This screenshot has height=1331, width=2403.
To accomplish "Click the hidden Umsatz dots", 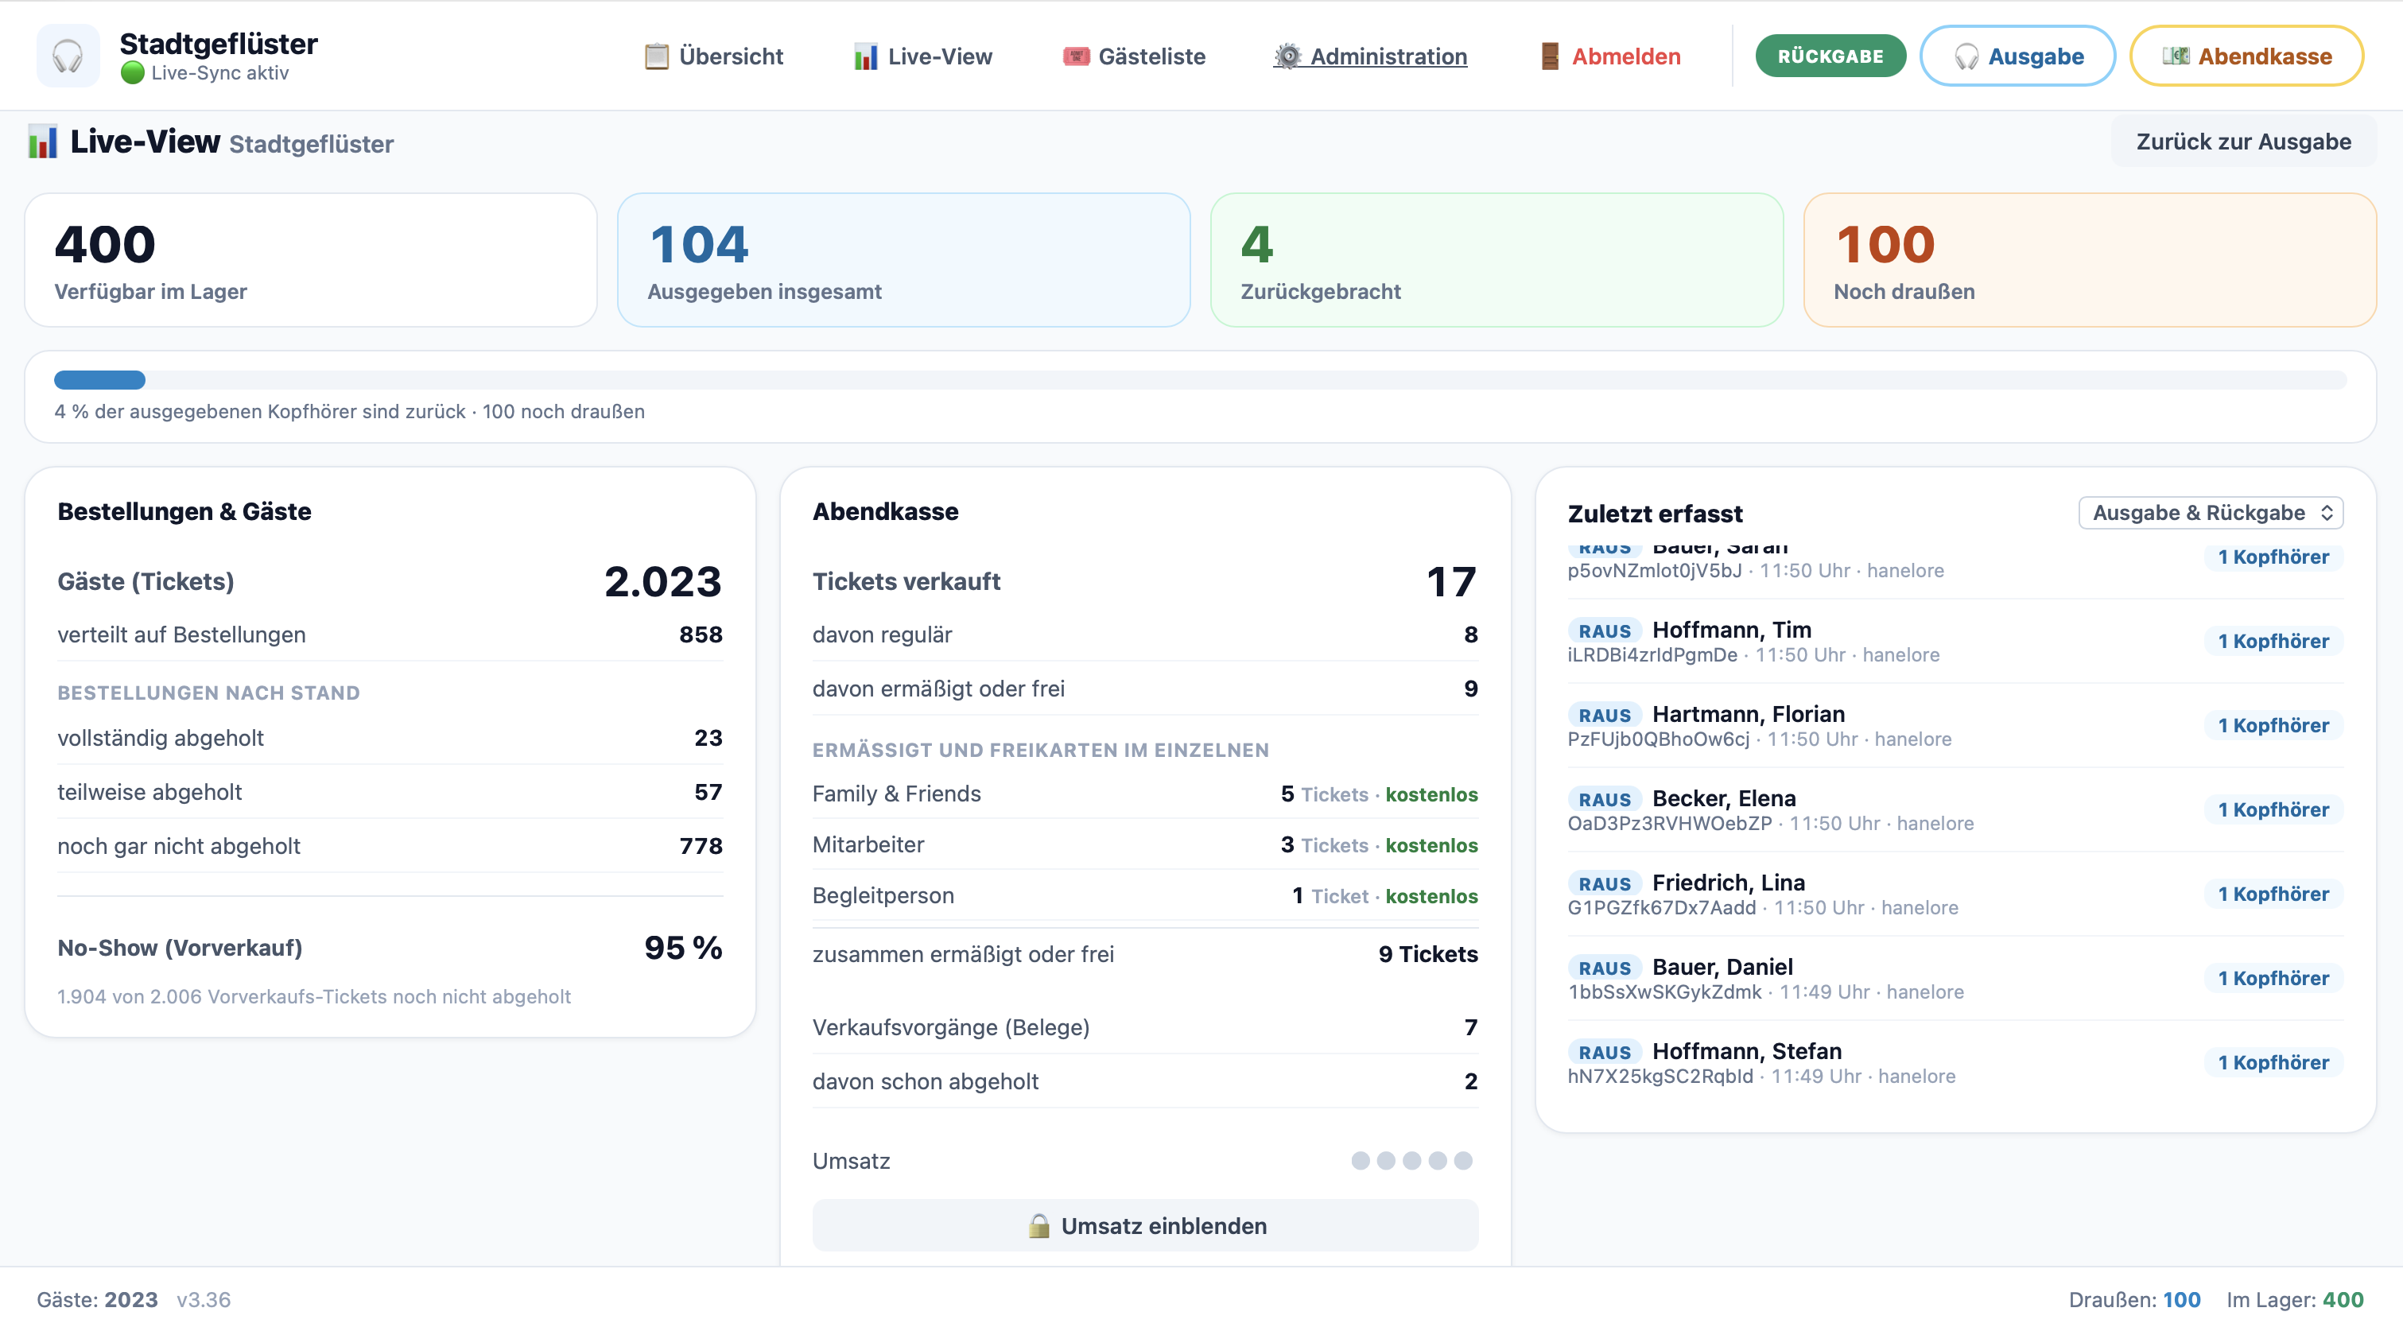I will click(1411, 1160).
